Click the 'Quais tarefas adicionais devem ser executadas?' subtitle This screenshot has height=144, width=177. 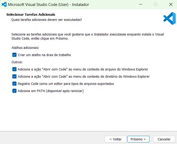pyautogui.click(x=47, y=20)
